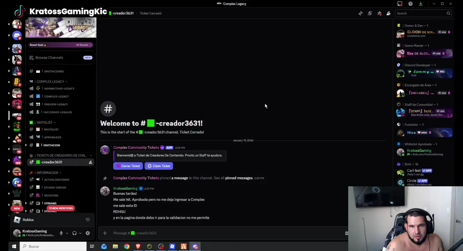Open pinned messages pin icon
The height and width of the screenshot is (251, 463).
(x=379, y=13)
